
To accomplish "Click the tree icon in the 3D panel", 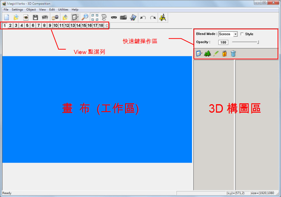I will (207, 53).
